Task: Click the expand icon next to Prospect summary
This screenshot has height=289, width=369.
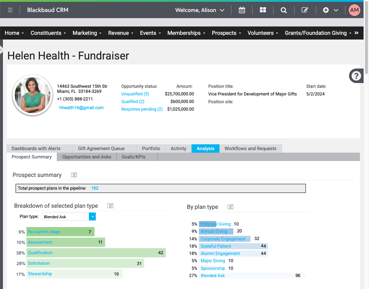Action: [x=74, y=175]
